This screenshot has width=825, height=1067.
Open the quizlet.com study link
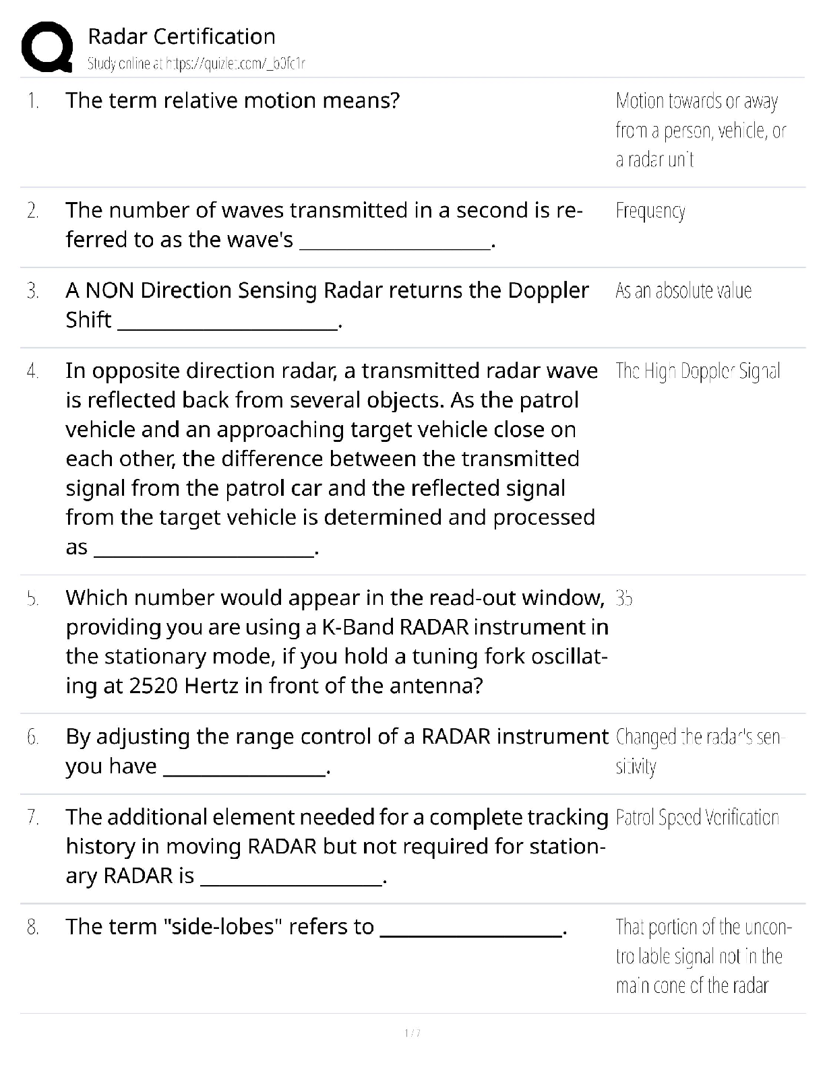[x=196, y=64]
